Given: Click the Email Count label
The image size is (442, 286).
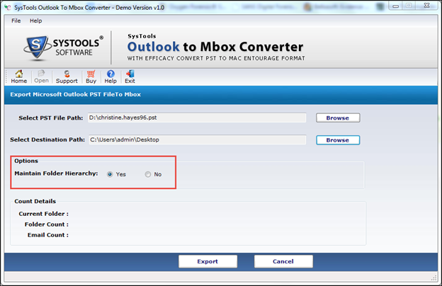Looking at the screenshot, I should pos(48,235).
